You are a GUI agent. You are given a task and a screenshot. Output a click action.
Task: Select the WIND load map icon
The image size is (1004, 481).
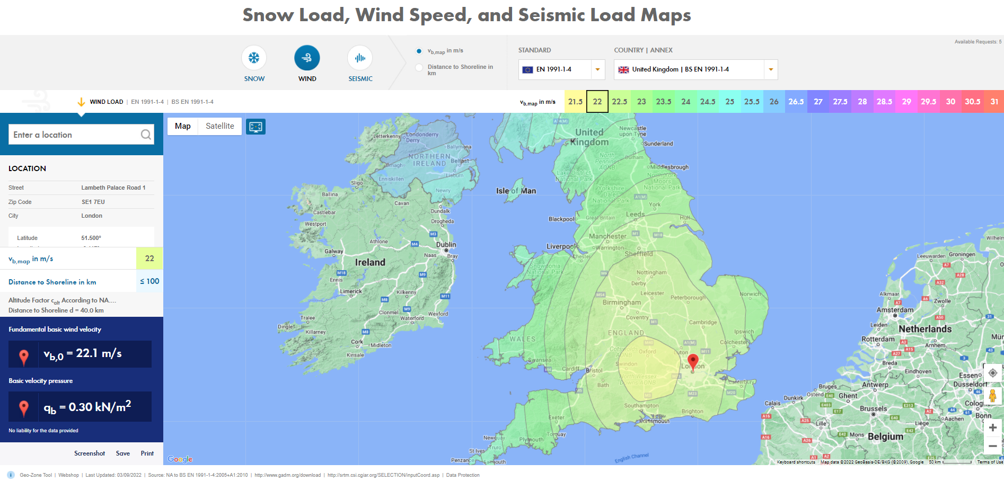(x=307, y=58)
